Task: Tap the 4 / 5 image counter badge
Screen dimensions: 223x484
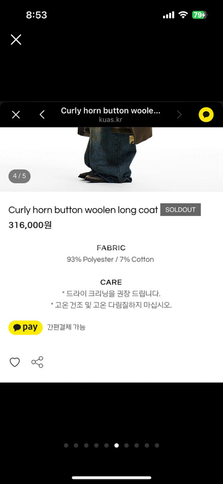Action: (19, 176)
